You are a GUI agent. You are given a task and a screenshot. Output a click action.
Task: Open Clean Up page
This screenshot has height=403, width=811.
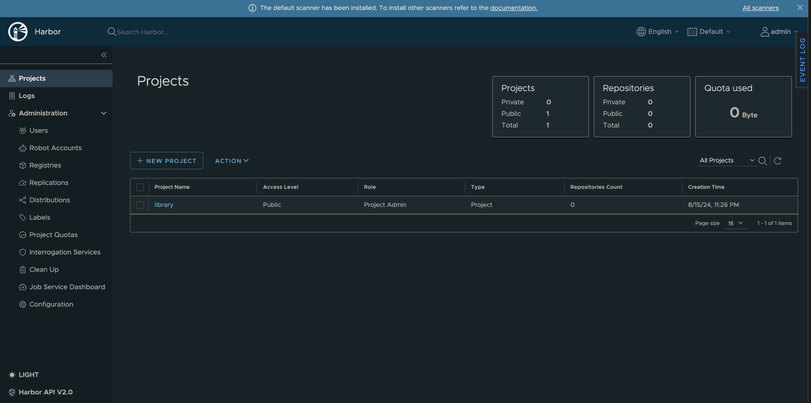pos(44,270)
